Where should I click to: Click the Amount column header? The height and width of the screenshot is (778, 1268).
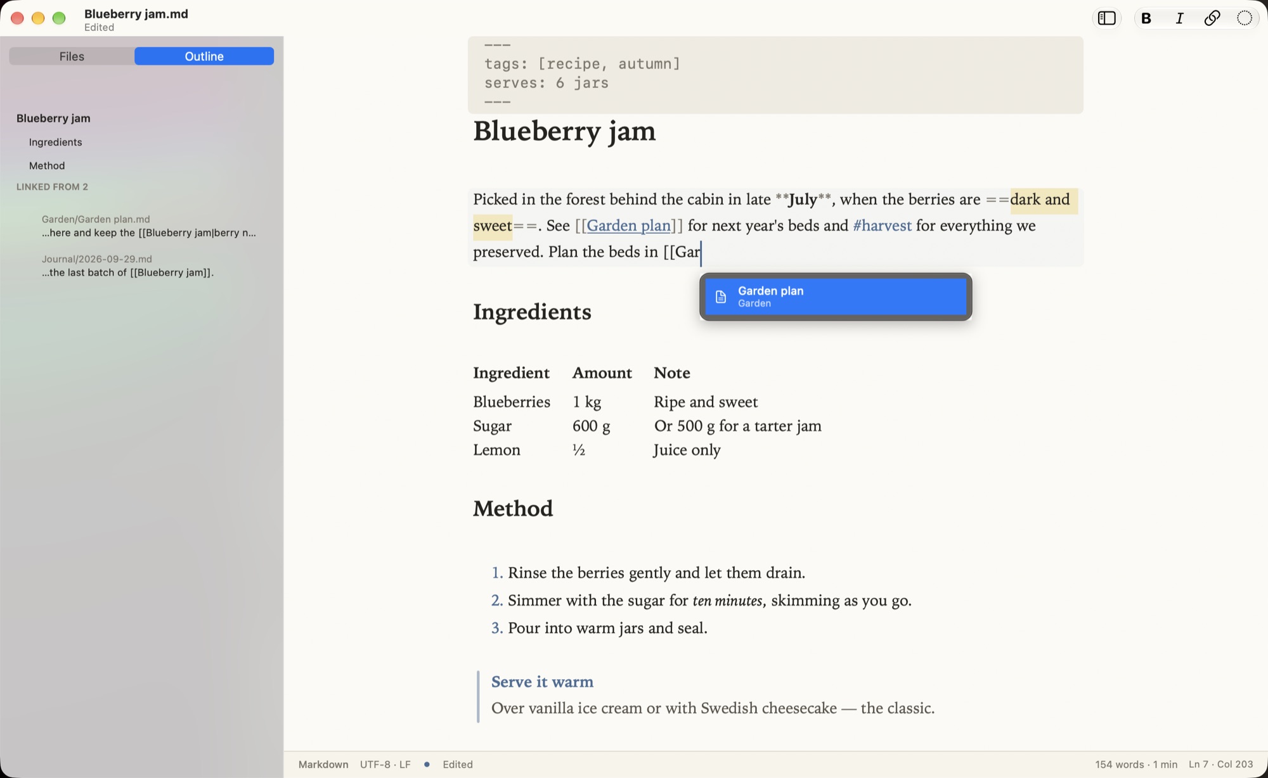(602, 373)
